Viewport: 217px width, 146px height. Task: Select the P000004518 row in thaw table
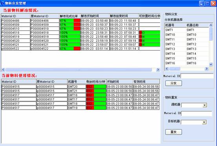pyautogui.click(x=80, y=33)
